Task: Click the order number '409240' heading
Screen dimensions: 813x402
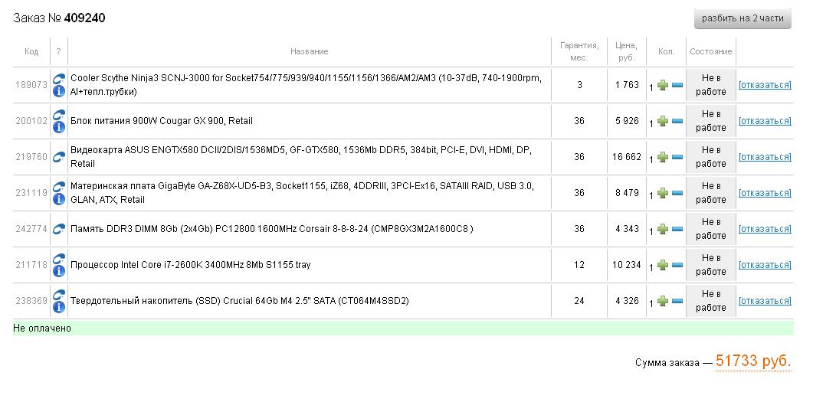Action: pyautogui.click(x=84, y=18)
